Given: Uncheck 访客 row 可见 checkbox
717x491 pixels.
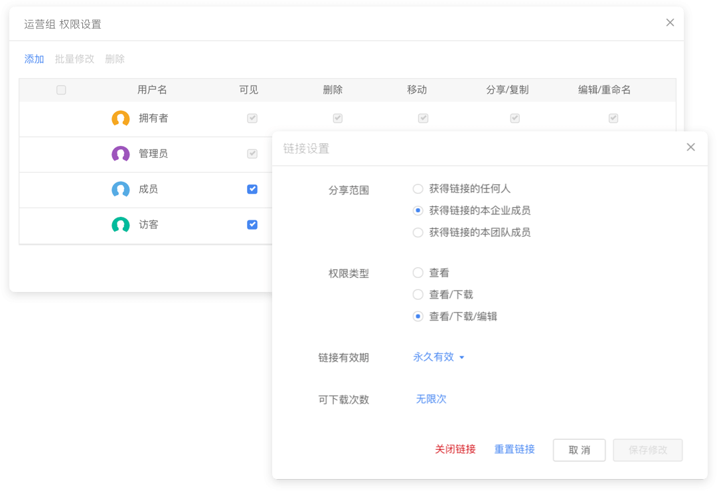Looking at the screenshot, I should tap(252, 224).
